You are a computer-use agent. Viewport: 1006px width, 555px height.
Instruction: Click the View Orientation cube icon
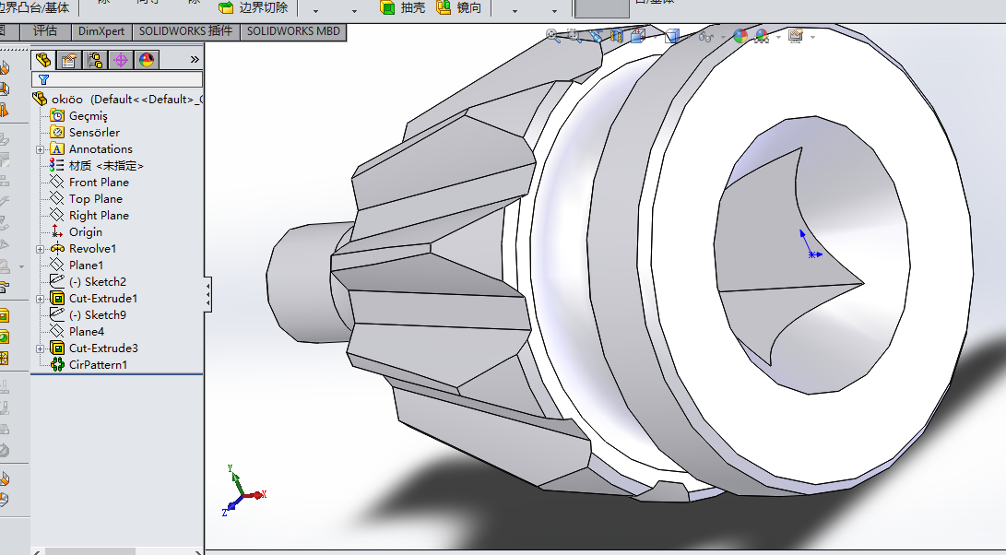tap(638, 36)
